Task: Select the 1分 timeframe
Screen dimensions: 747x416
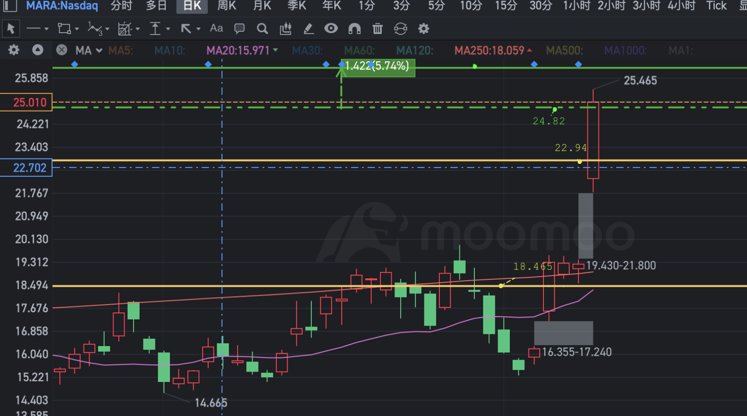Action: coord(366,6)
